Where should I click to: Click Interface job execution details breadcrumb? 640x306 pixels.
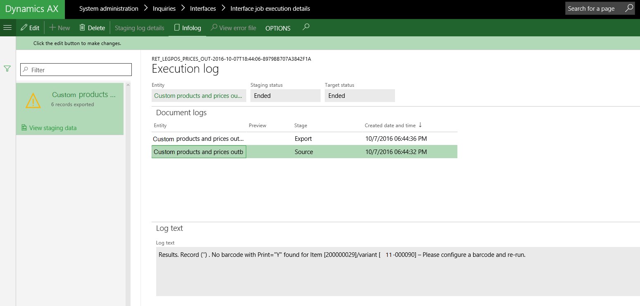tap(270, 8)
